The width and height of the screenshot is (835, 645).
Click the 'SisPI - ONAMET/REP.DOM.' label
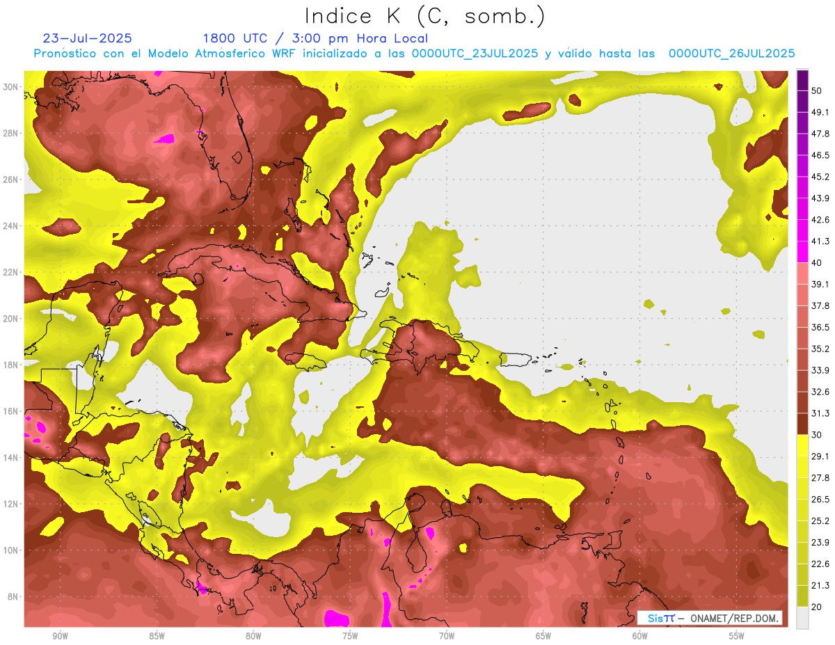coord(710,618)
